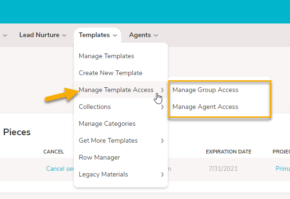290x199 pixels.
Task: Open the Templates dropdown menu
Action: (x=98, y=35)
